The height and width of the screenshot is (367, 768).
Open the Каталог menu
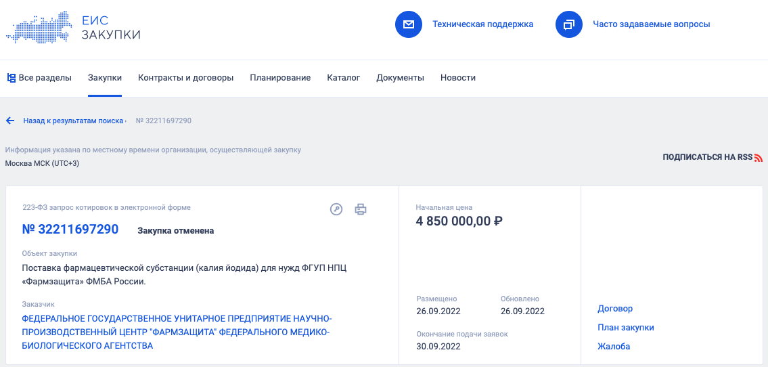(343, 77)
